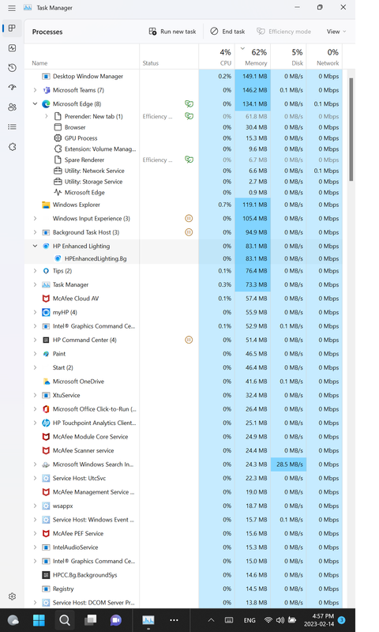Open Search from the taskbar
The image size is (379, 632).
65,620
